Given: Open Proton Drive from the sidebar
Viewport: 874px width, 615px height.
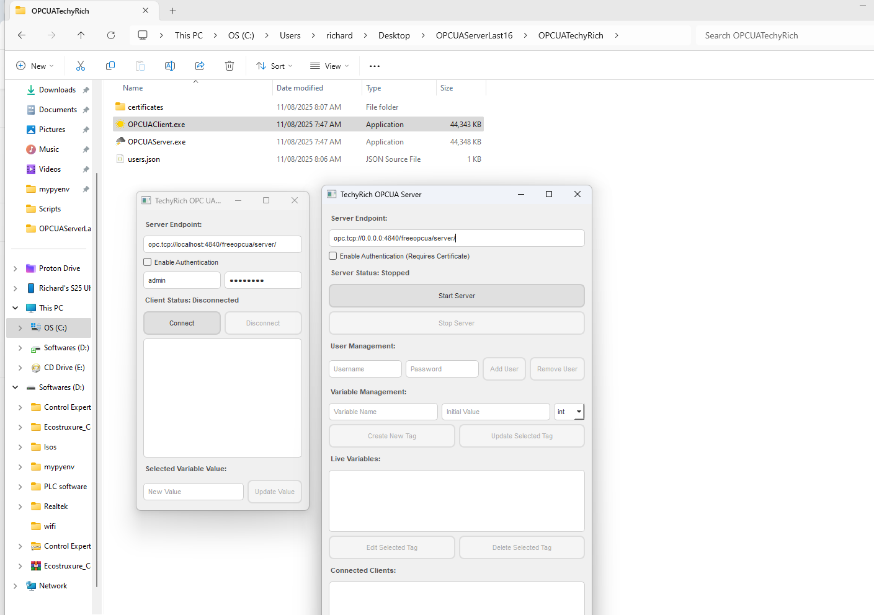Looking at the screenshot, I should pos(60,268).
